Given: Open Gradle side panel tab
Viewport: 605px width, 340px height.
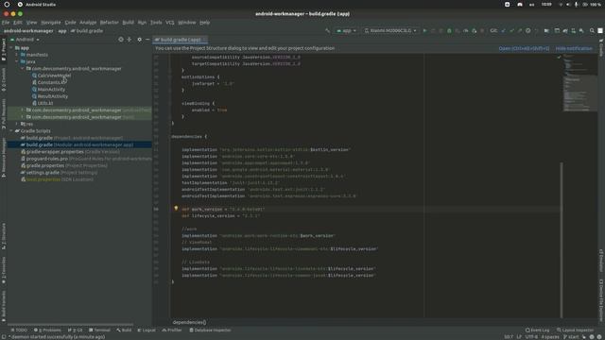Looking at the screenshot, I should 601,47.
